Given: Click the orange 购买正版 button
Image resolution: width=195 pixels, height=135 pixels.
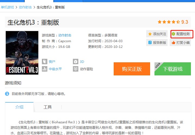Looking at the screenshot, I should pyautogui.click(x=132, y=69).
